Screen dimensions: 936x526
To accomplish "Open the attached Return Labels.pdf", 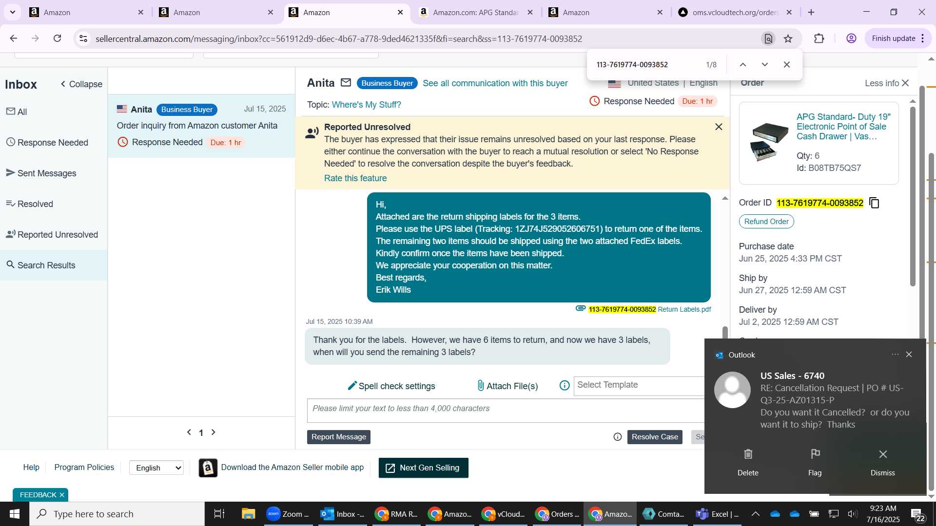I will 649,309.
